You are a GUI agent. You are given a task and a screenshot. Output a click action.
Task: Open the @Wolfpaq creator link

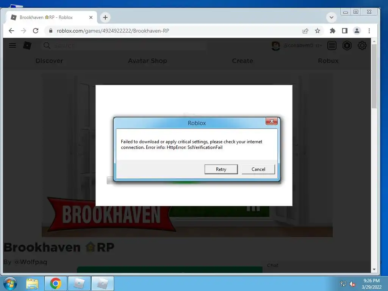coord(31,262)
